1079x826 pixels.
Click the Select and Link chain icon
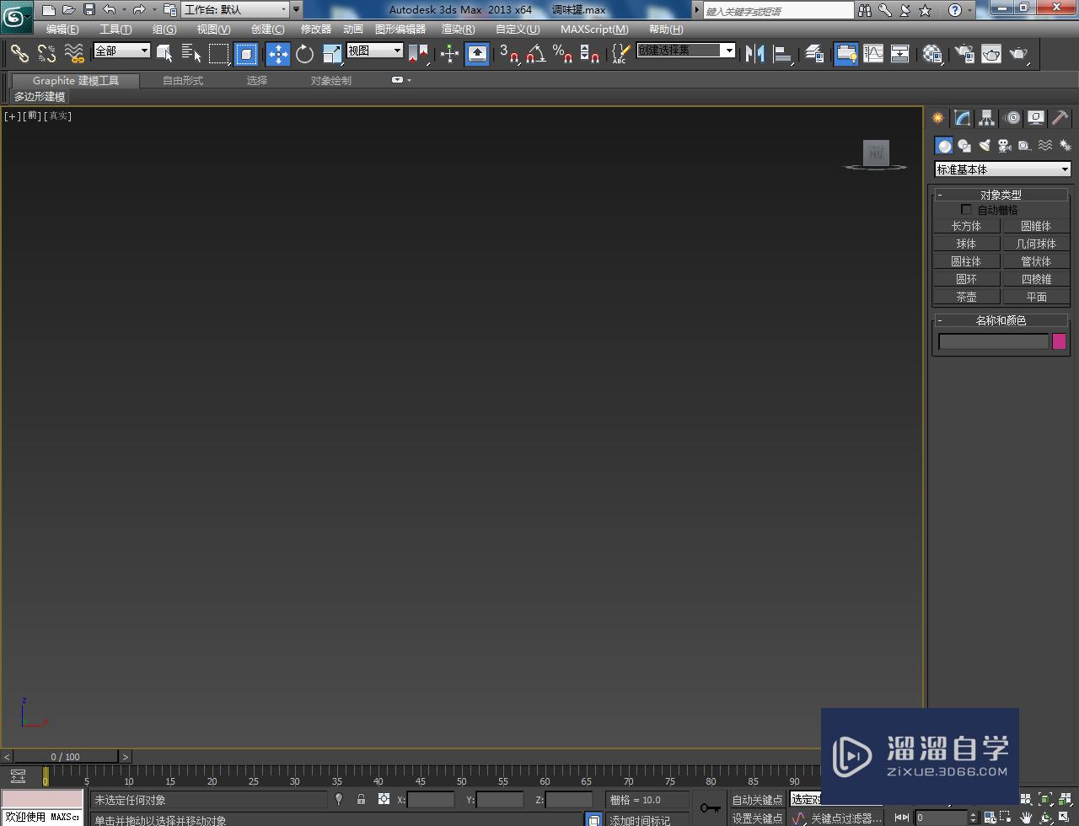click(x=19, y=54)
